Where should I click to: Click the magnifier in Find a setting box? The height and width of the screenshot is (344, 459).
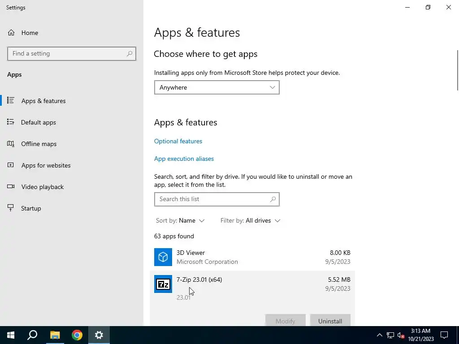pyautogui.click(x=130, y=54)
